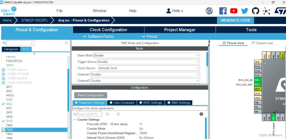Switch to Clock Configuration tab
Screen dimensions: 286x139
coord(108,30)
